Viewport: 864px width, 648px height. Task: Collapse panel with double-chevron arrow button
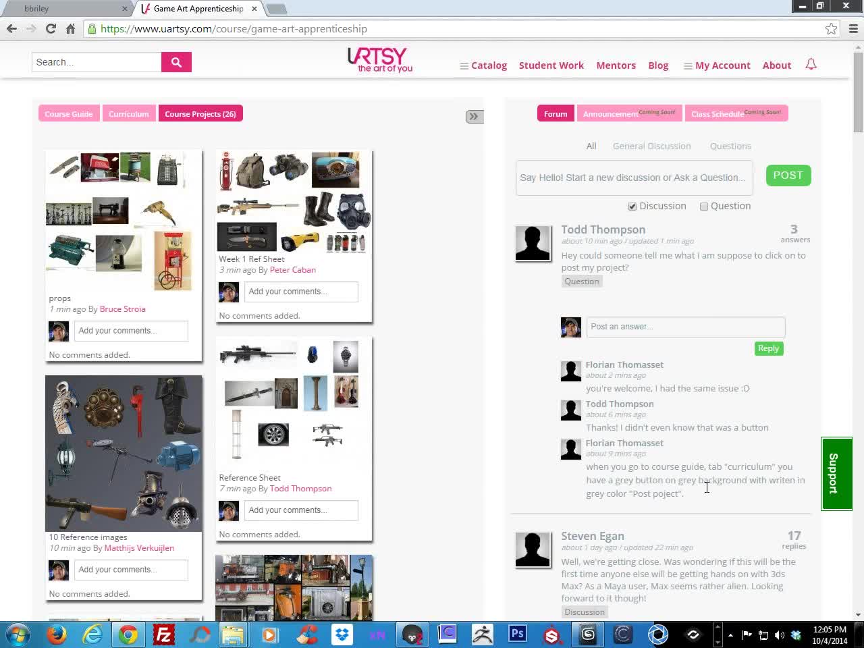(474, 116)
